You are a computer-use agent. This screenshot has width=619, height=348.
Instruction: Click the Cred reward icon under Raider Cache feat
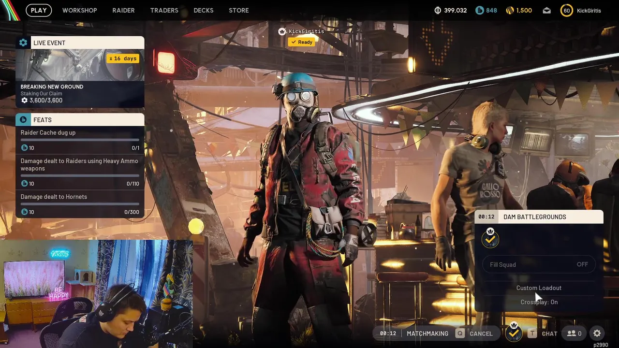click(x=24, y=148)
